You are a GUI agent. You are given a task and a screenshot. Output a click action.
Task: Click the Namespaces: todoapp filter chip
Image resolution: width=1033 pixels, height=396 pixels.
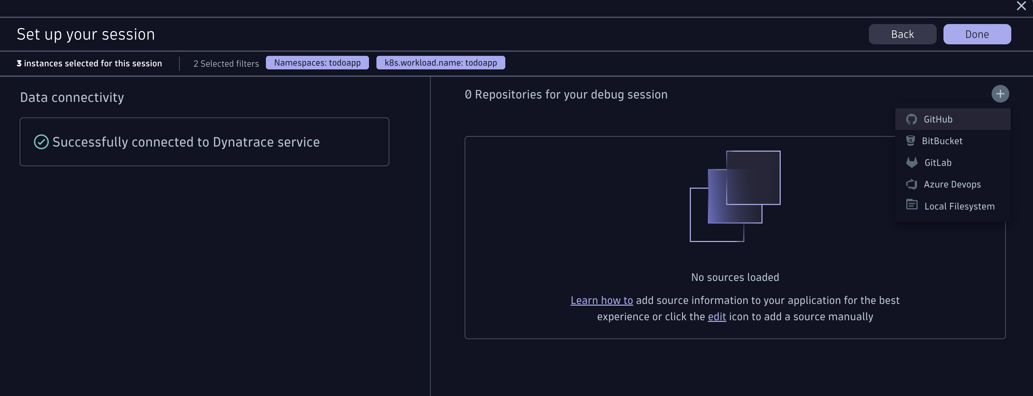point(317,63)
